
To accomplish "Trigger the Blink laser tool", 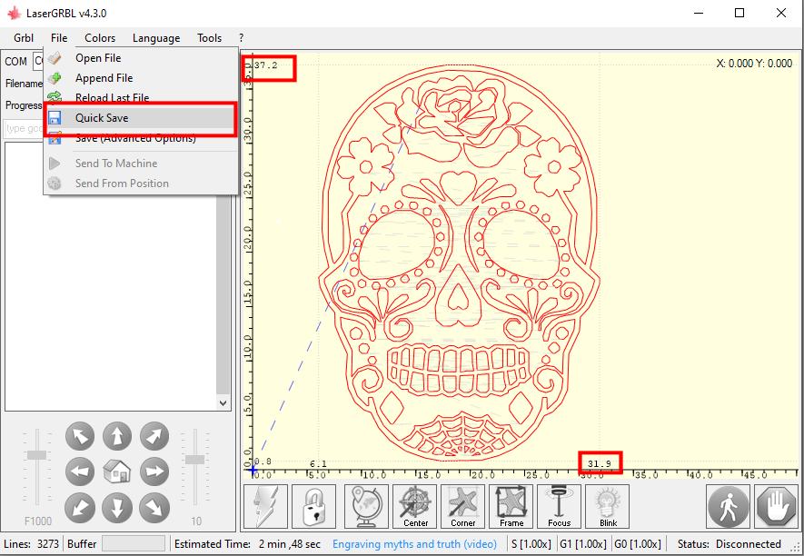I will (x=608, y=506).
